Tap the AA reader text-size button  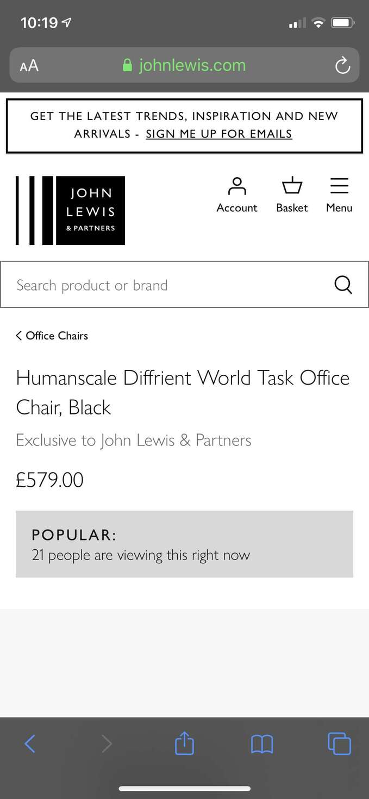click(x=29, y=66)
